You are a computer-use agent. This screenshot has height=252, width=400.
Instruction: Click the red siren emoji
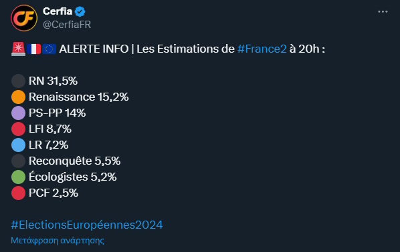18,49
